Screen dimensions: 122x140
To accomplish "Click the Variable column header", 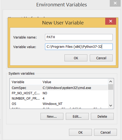I will click(25, 82).
